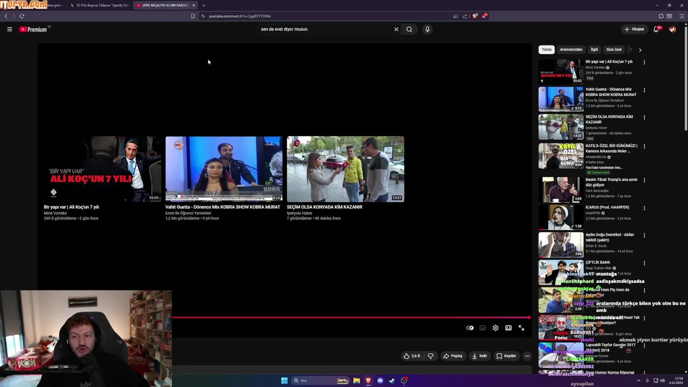This screenshot has width=688, height=387.
Task: Click the Paylaş share button
Action: [x=453, y=356]
